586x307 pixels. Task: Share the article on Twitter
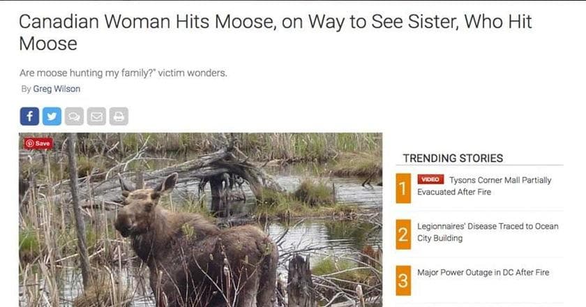(x=52, y=117)
